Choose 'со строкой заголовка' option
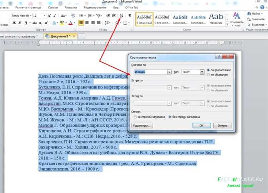Screen dimensions: 268x193 point(135,117)
